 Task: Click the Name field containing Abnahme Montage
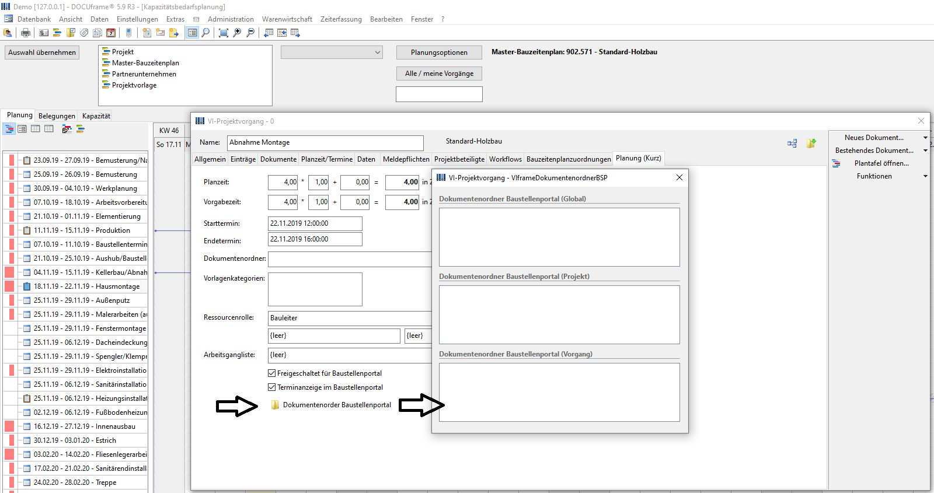325,142
